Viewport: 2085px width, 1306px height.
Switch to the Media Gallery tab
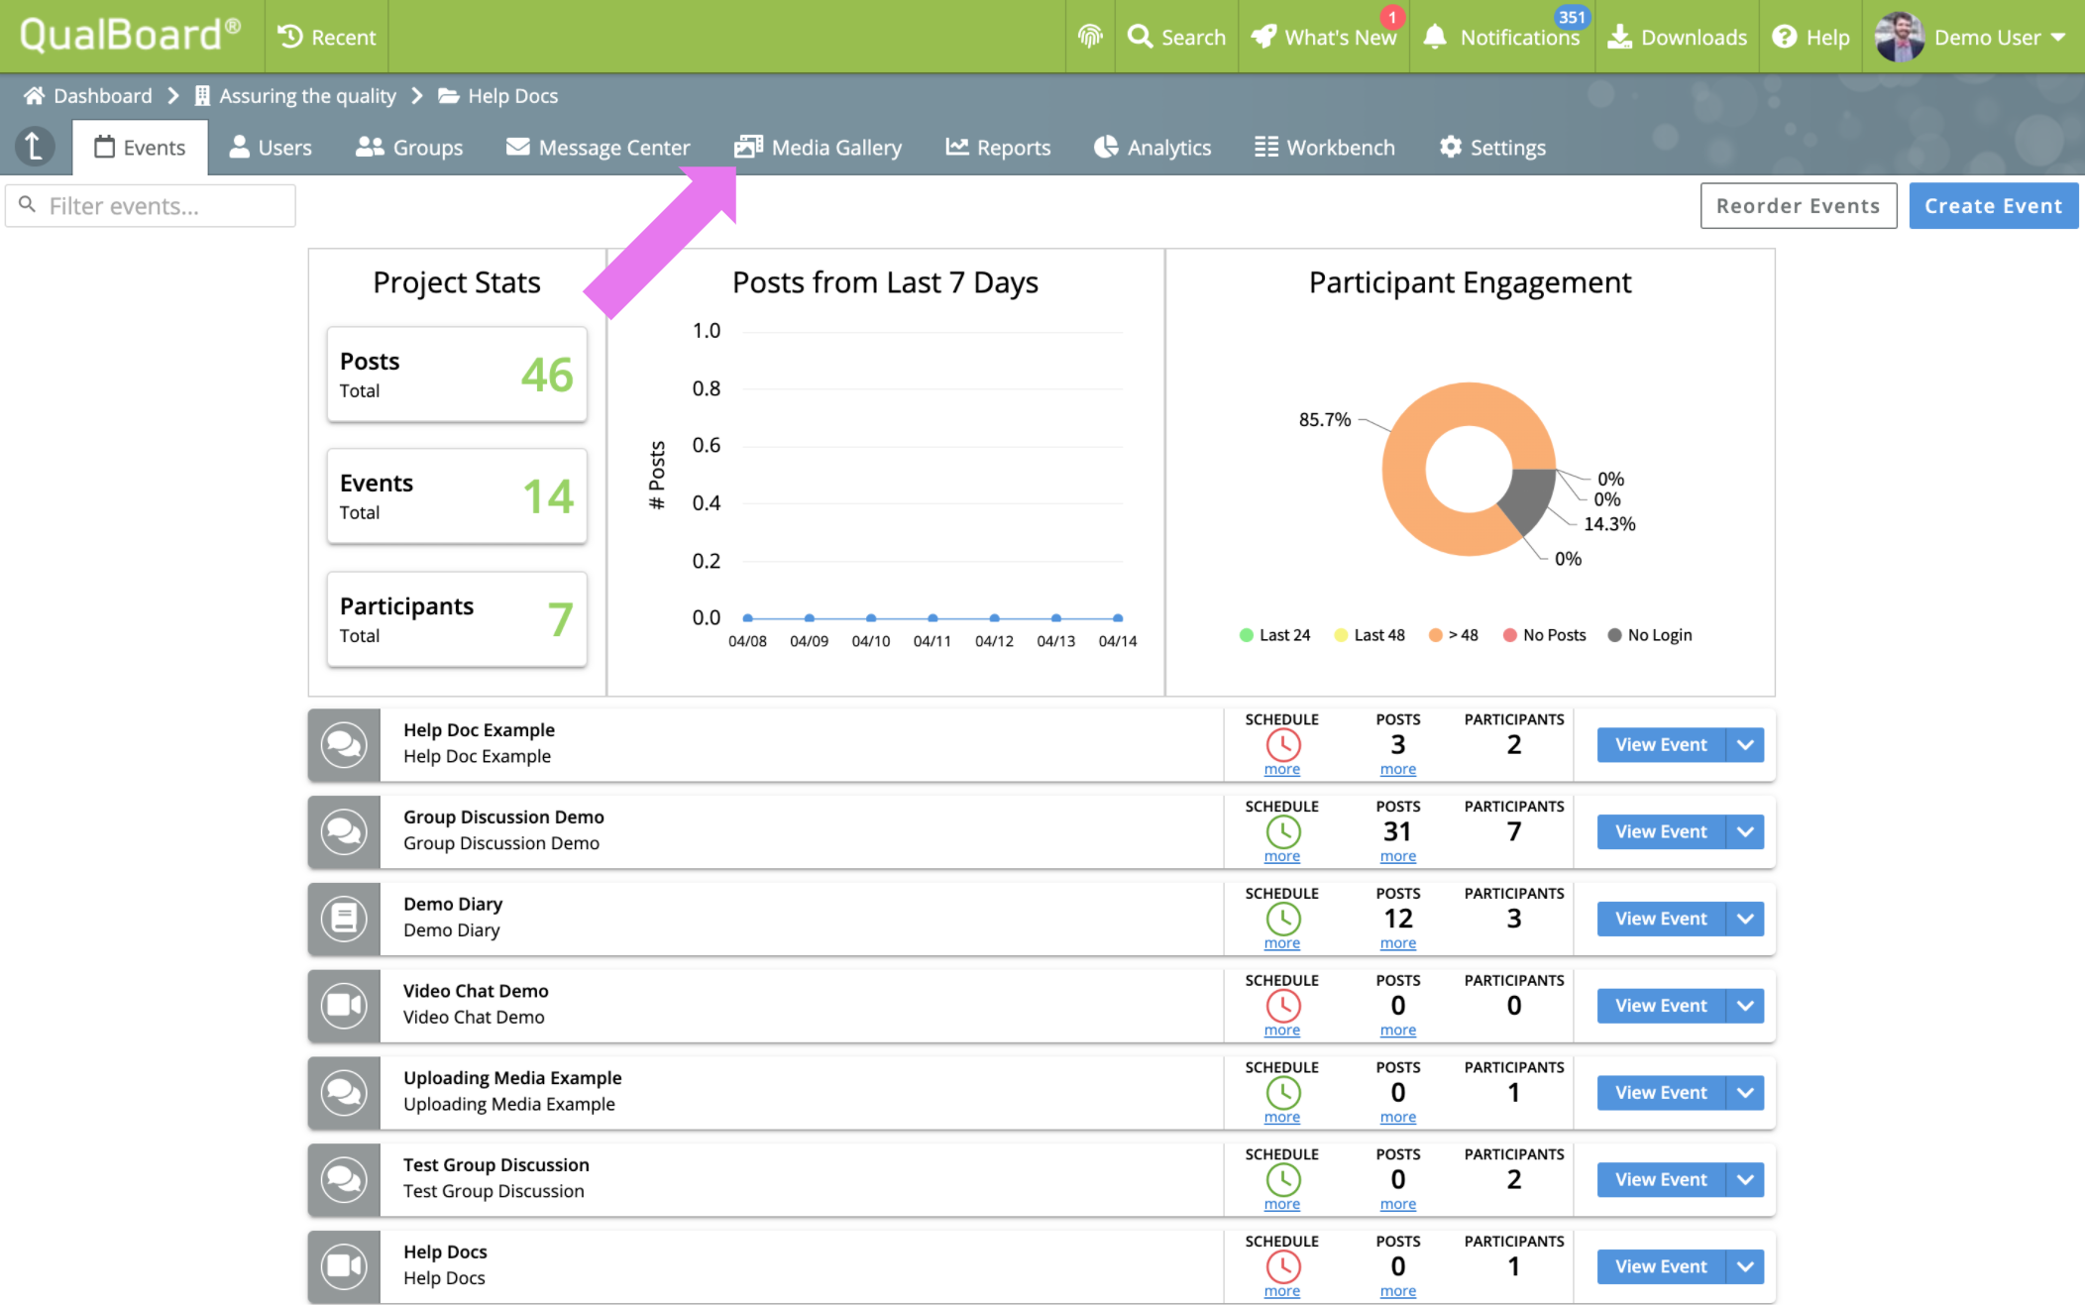point(819,148)
